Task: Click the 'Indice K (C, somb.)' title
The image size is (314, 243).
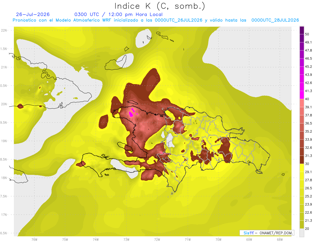Action: pos(160,6)
